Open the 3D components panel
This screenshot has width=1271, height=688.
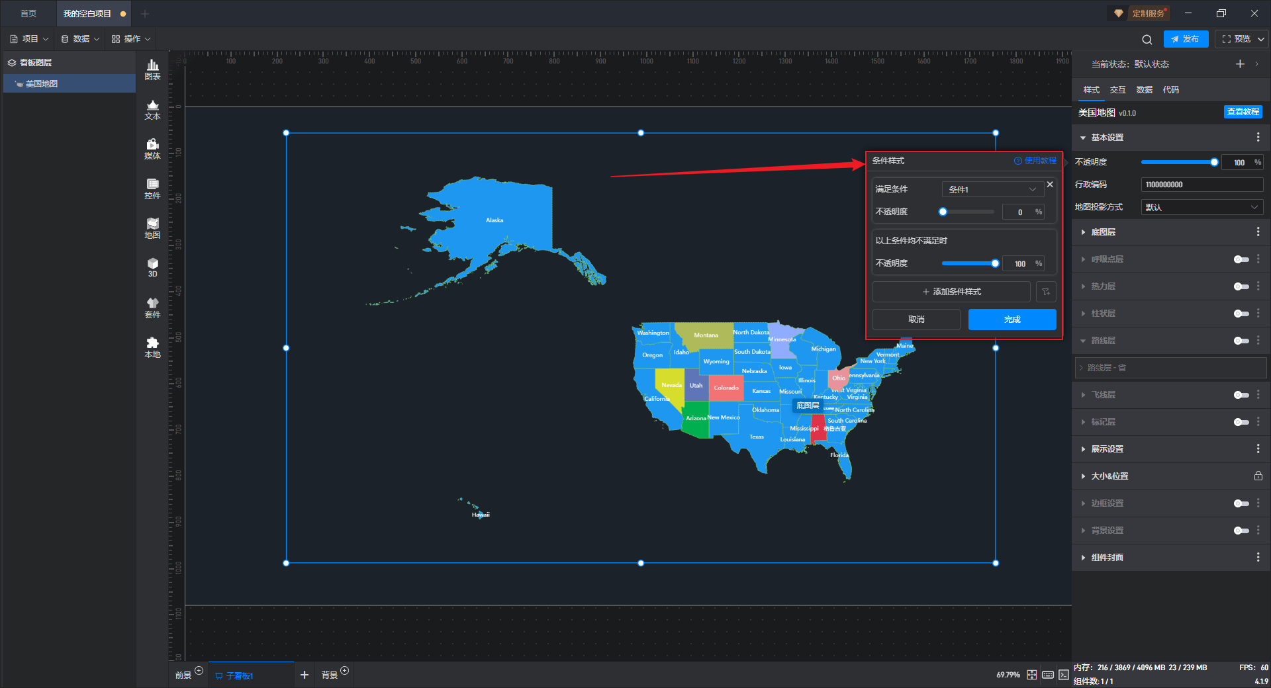(152, 267)
